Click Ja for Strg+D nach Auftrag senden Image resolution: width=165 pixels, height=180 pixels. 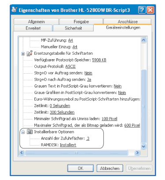pos(89,79)
